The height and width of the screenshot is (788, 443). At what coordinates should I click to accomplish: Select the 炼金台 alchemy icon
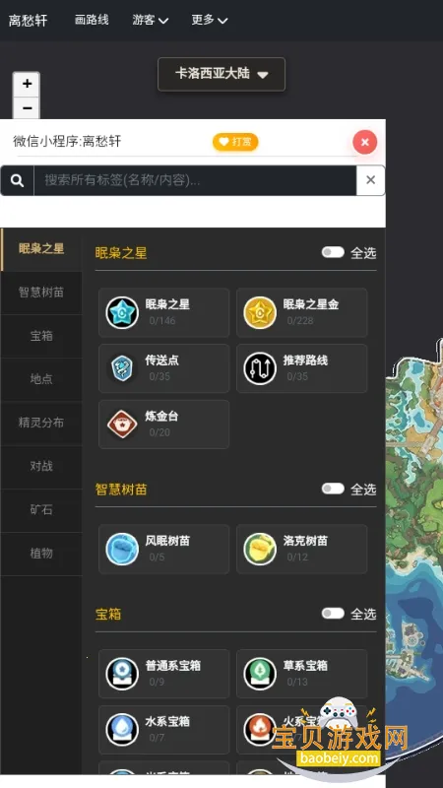click(122, 425)
